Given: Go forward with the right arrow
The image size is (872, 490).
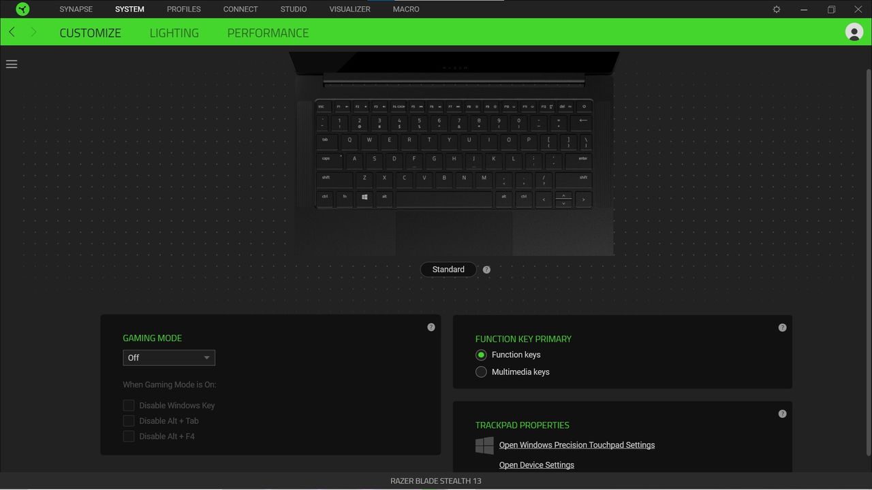Looking at the screenshot, I should 33,32.
